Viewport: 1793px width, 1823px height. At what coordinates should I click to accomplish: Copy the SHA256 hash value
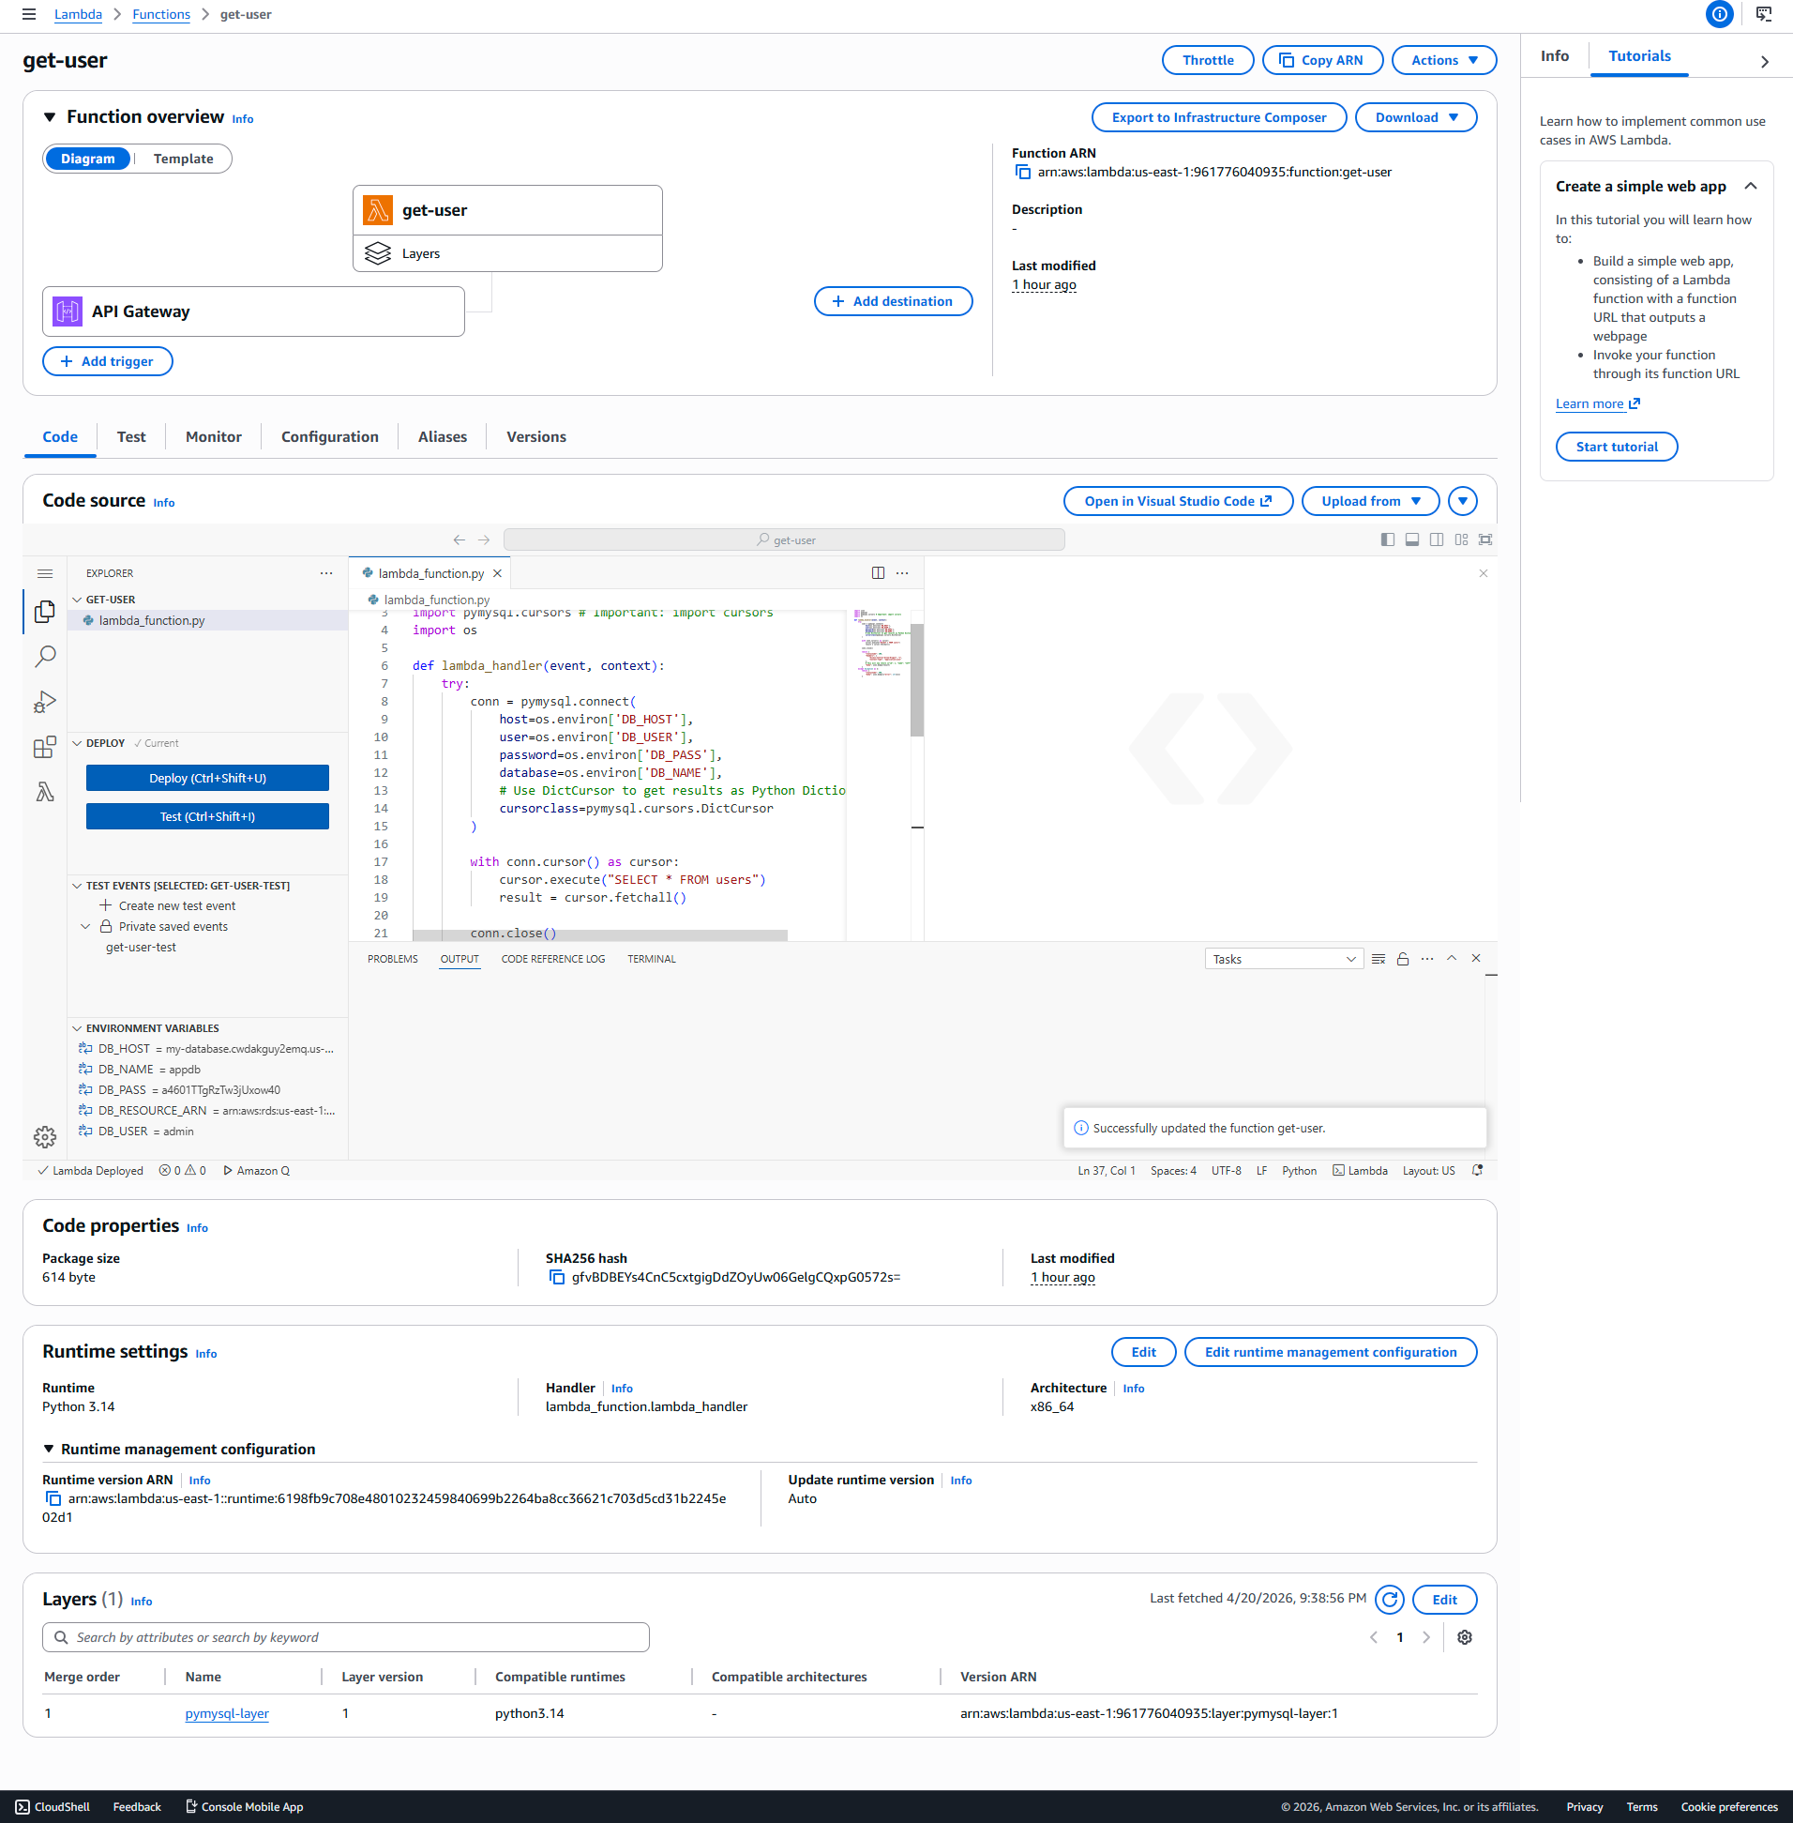click(x=556, y=1278)
